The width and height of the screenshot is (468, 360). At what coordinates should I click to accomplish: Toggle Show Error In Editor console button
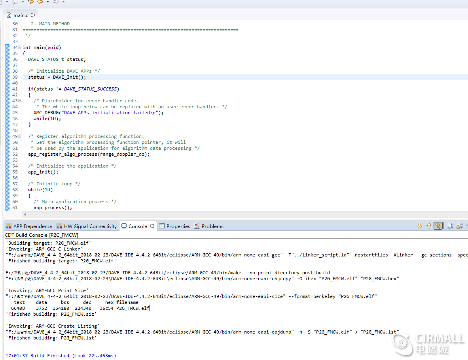point(438,226)
